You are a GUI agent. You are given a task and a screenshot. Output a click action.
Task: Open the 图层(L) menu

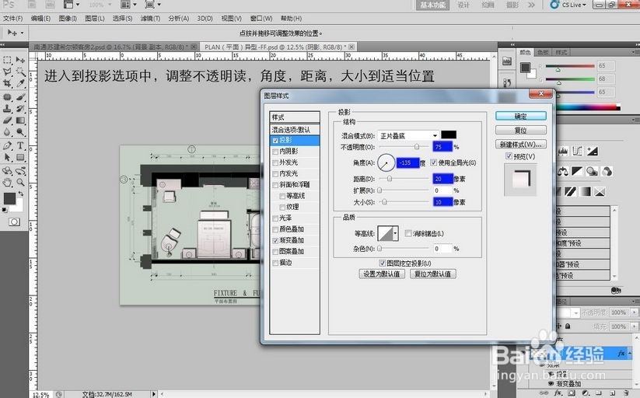[x=95, y=19]
